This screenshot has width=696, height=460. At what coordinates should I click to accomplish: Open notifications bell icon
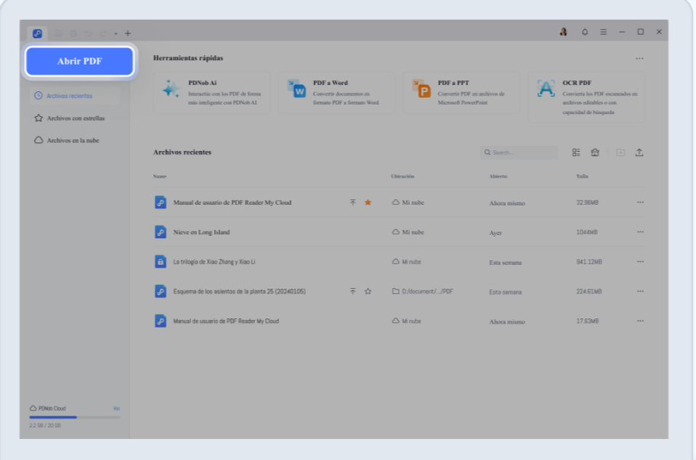point(585,32)
